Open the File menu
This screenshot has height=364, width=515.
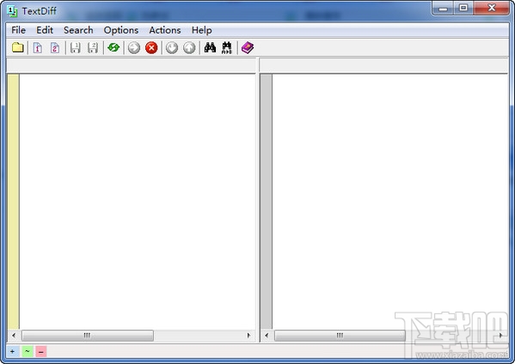18,30
